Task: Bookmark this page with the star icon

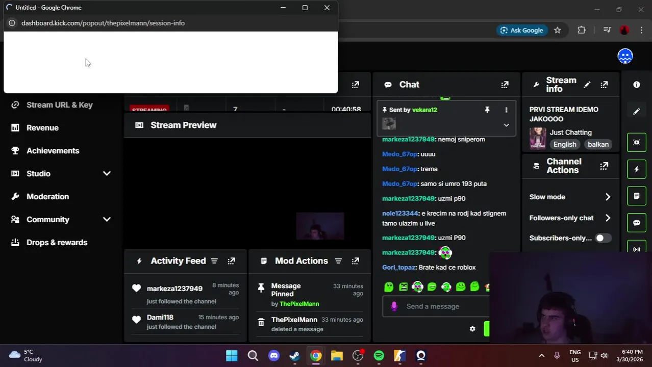Action: coord(558,30)
